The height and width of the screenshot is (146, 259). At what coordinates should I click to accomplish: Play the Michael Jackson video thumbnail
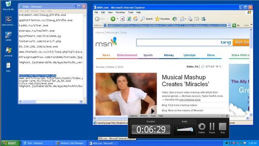(x=153, y=111)
